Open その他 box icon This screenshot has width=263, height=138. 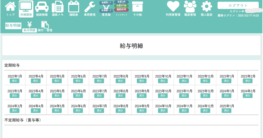click(x=137, y=8)
